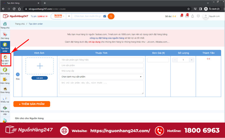
Task: Click the NguồnHàng247 logo in header
Action: coord(15,16)
